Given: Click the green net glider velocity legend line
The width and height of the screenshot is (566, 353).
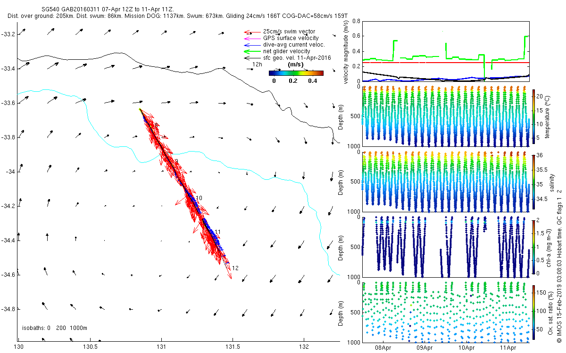Looking at the screenshot, I should pyautogui.click(x=252, y=51).
